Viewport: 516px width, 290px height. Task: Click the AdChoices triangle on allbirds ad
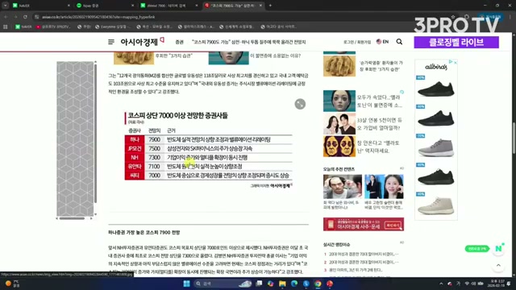[x=451, y=62]
